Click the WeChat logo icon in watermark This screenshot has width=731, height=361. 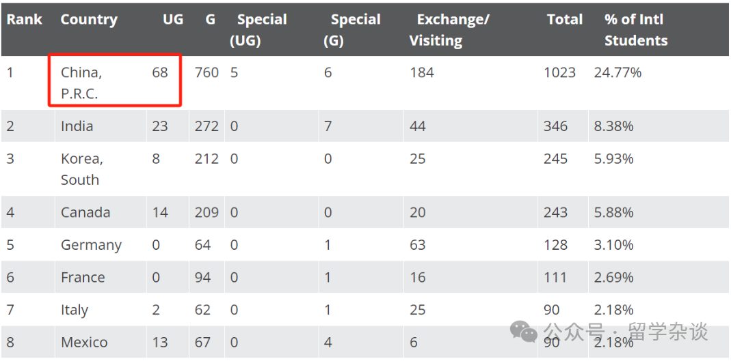point(524,331)
